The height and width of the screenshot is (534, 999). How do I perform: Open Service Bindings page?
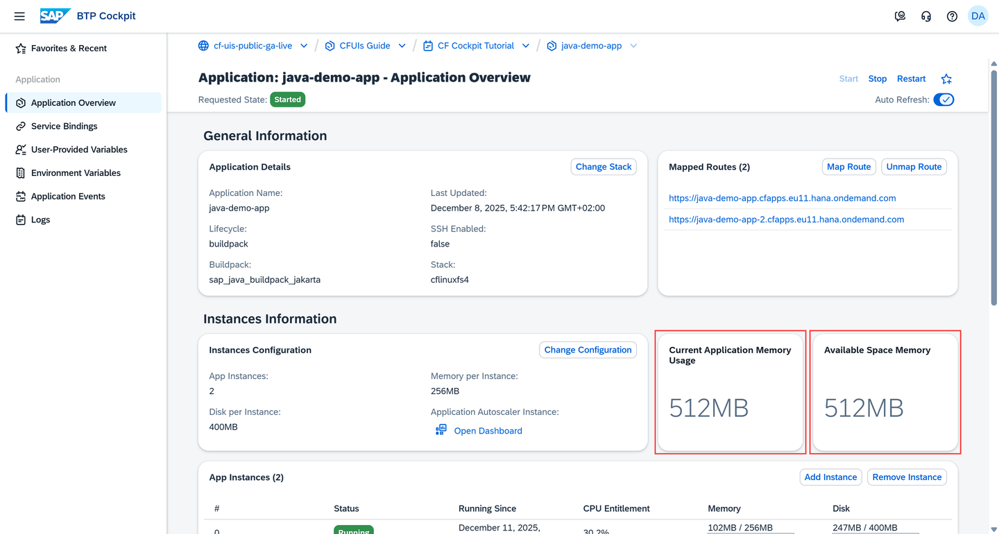pyautogui.click(x=83, y=127)
